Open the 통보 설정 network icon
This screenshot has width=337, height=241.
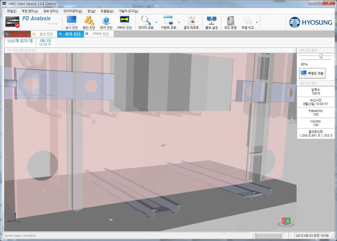[212, 22]
